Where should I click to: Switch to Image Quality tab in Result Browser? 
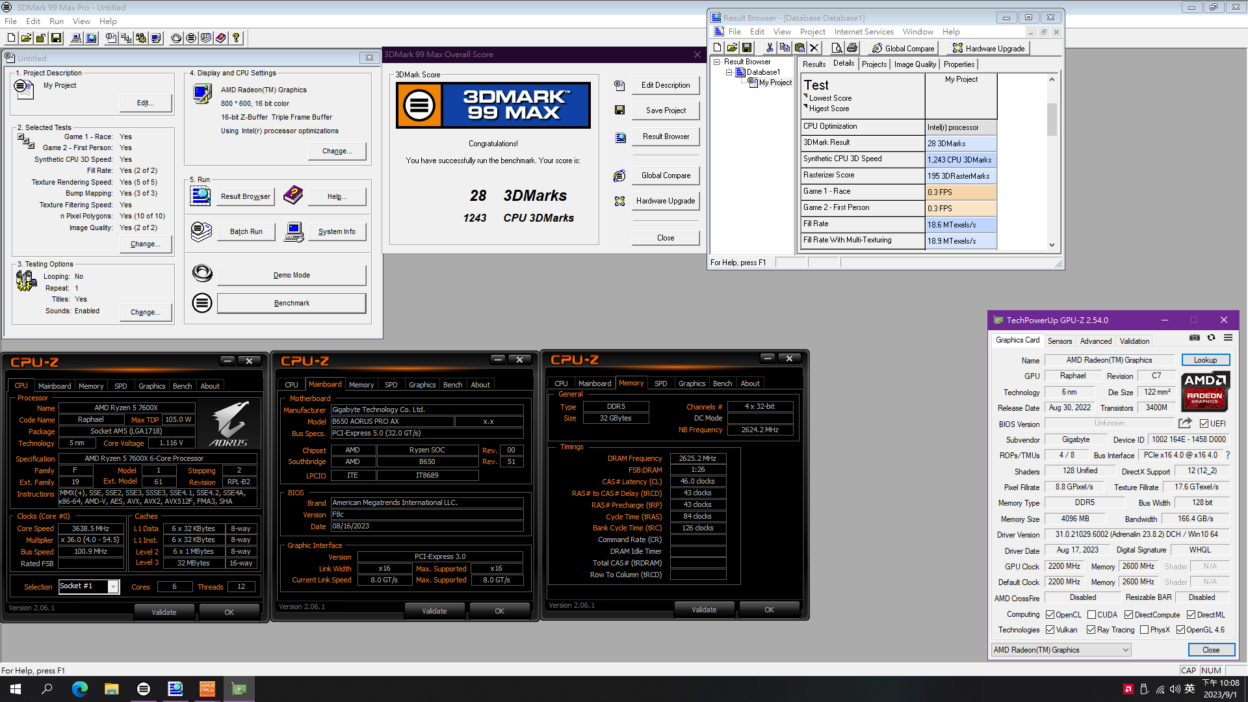915,64
